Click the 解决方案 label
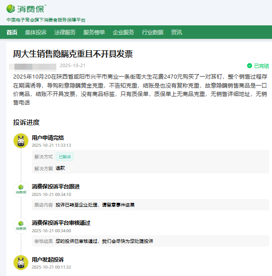Viewport: 272px width, 276px height. (43, 169)
